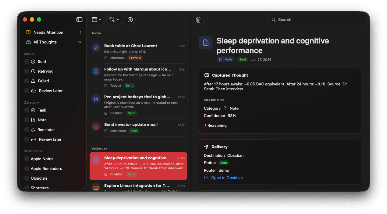Image resolution: width=387 pixels, height=214 pixels.
Task: Check the Review Later status filter
Action: coord(27,91)
